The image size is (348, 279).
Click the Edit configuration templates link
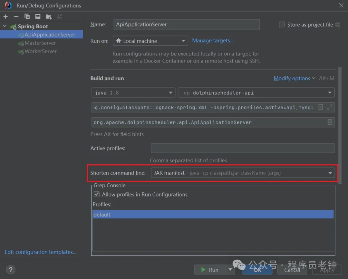point(41,252)
